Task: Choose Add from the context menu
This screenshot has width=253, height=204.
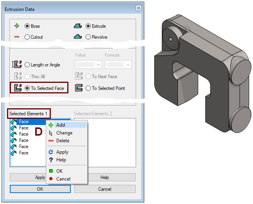Action: [61, 125]
